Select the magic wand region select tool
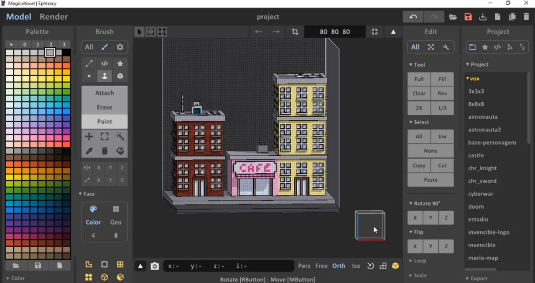 (120, 136)
